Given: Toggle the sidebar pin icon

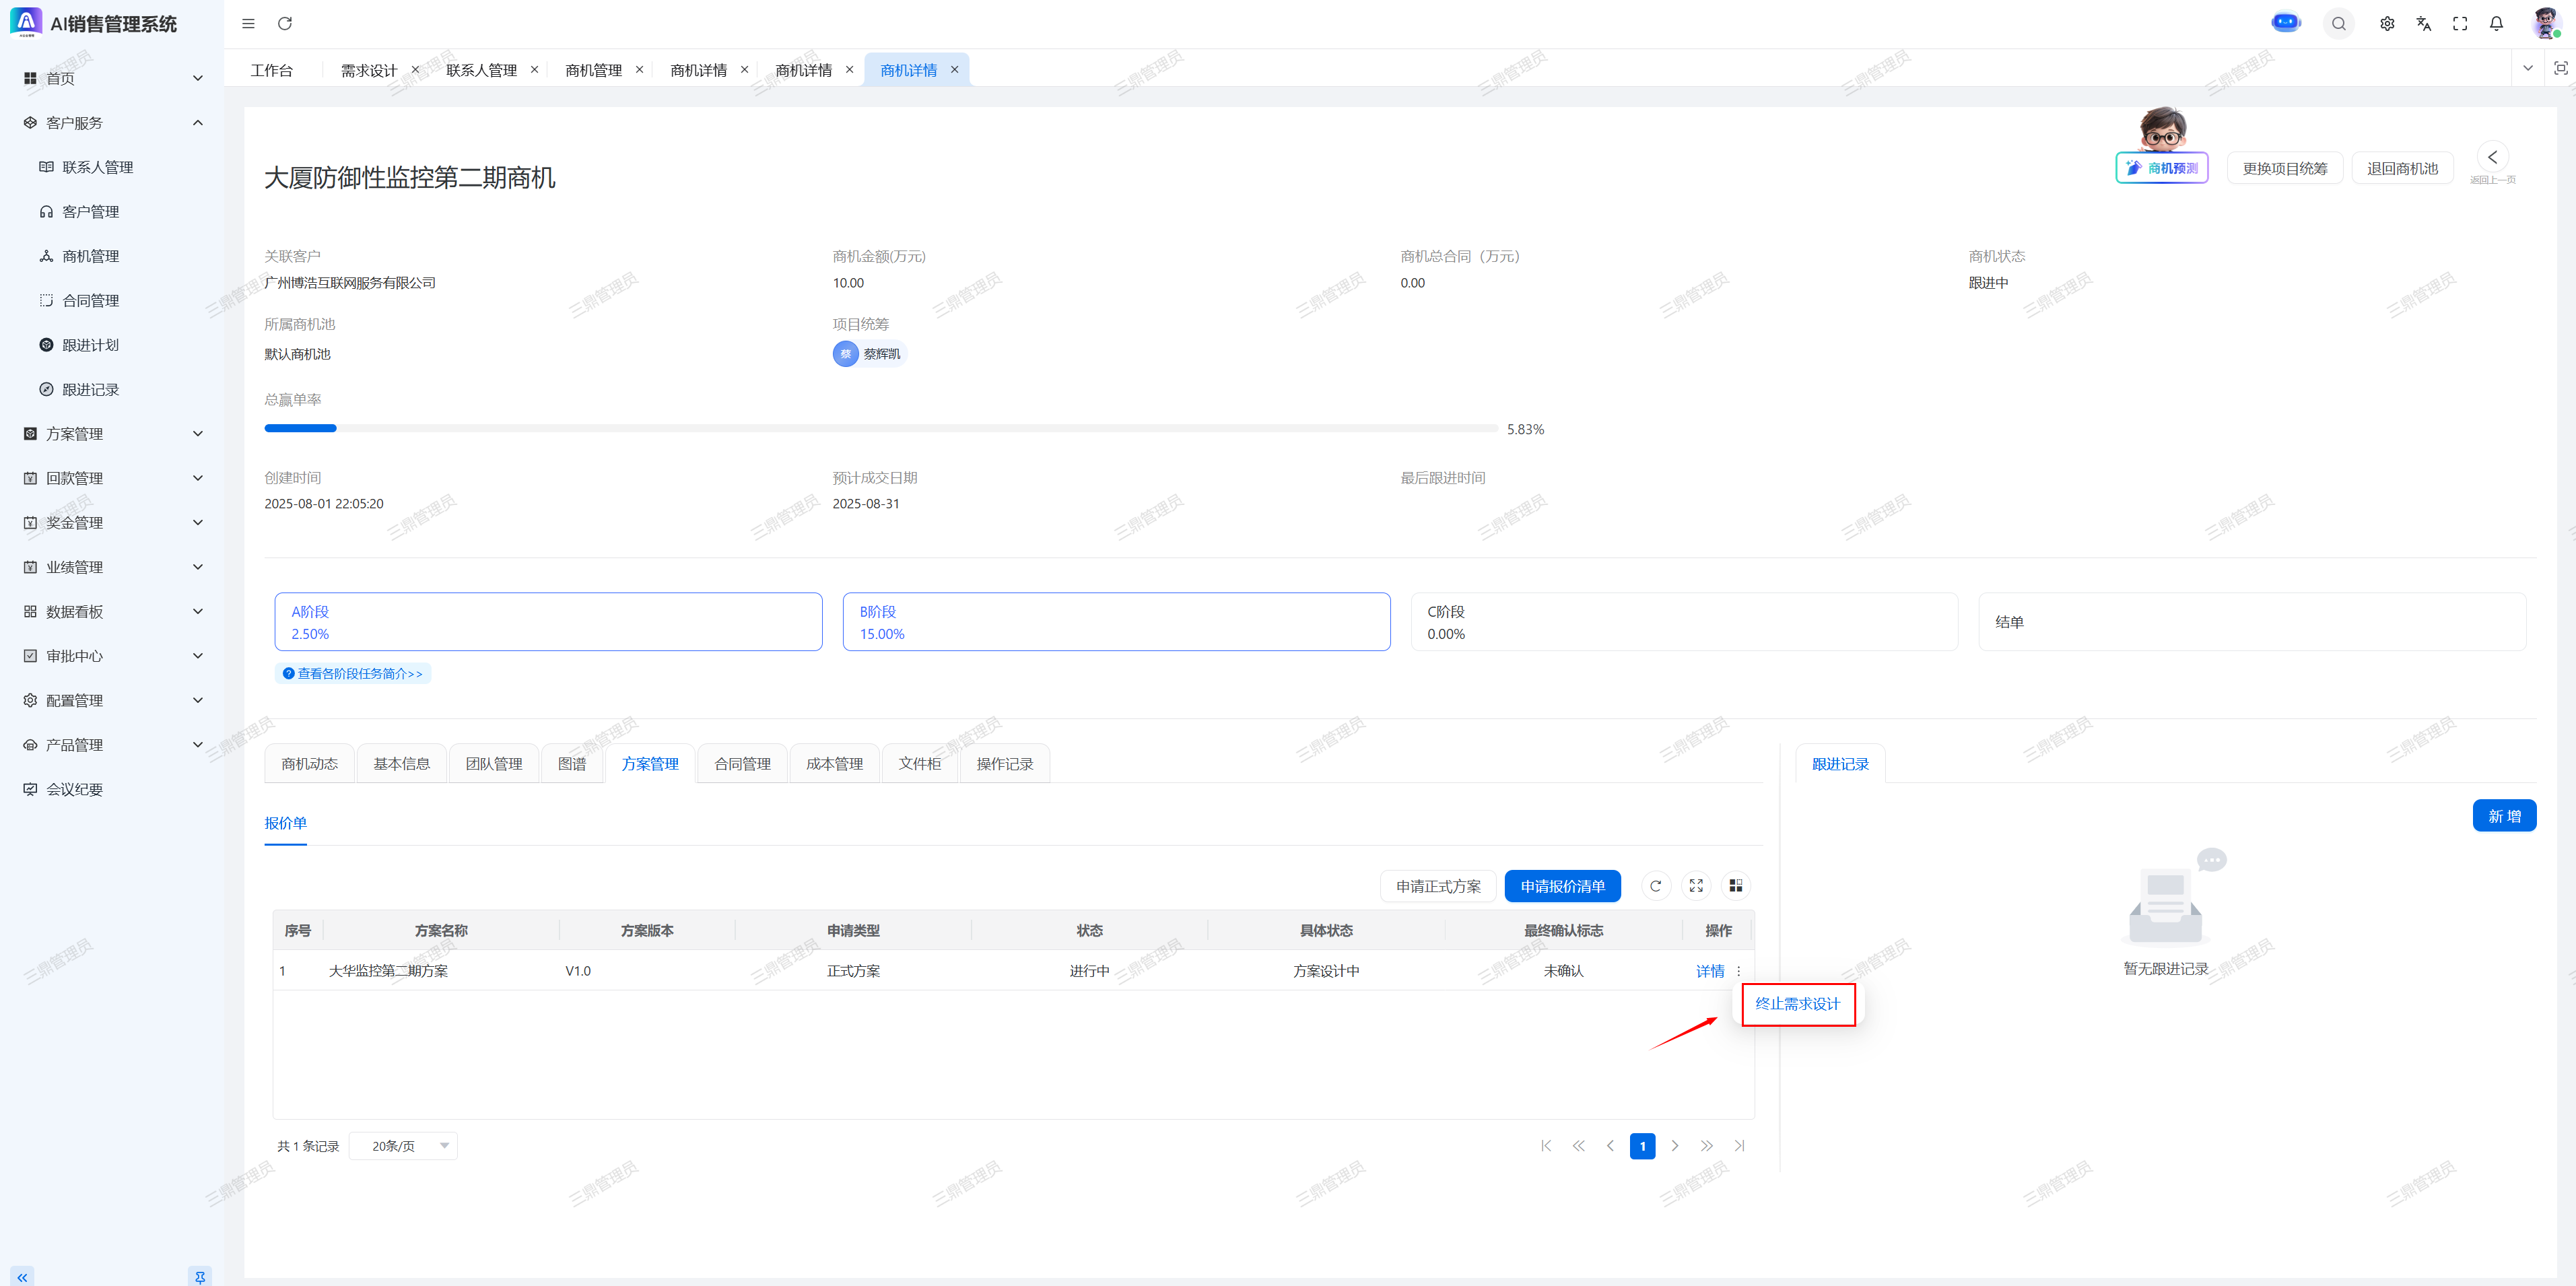Looking at the screenshot, I should click(x=200, y=1277).
